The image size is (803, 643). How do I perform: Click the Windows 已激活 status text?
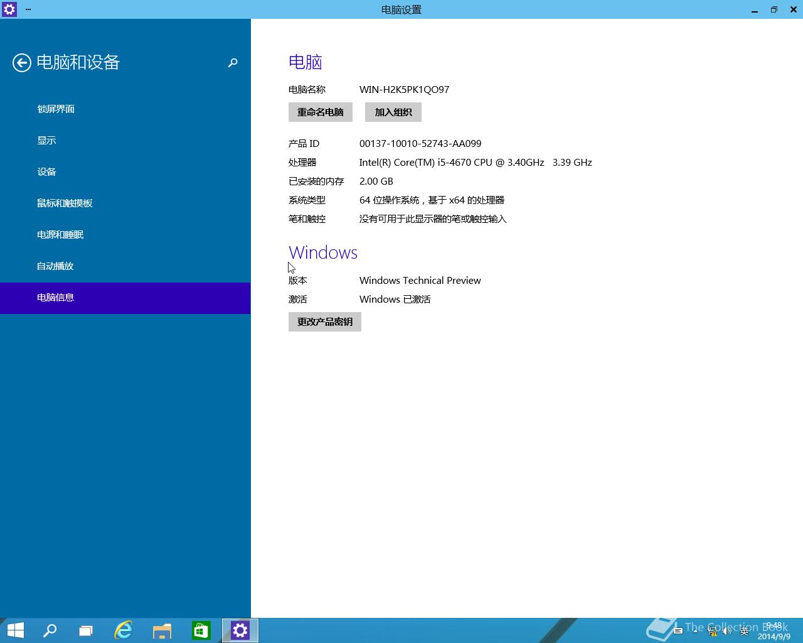pyautogui.click(x=395, y=300)
